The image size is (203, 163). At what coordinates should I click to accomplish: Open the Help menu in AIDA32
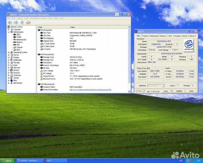(62, 18)
